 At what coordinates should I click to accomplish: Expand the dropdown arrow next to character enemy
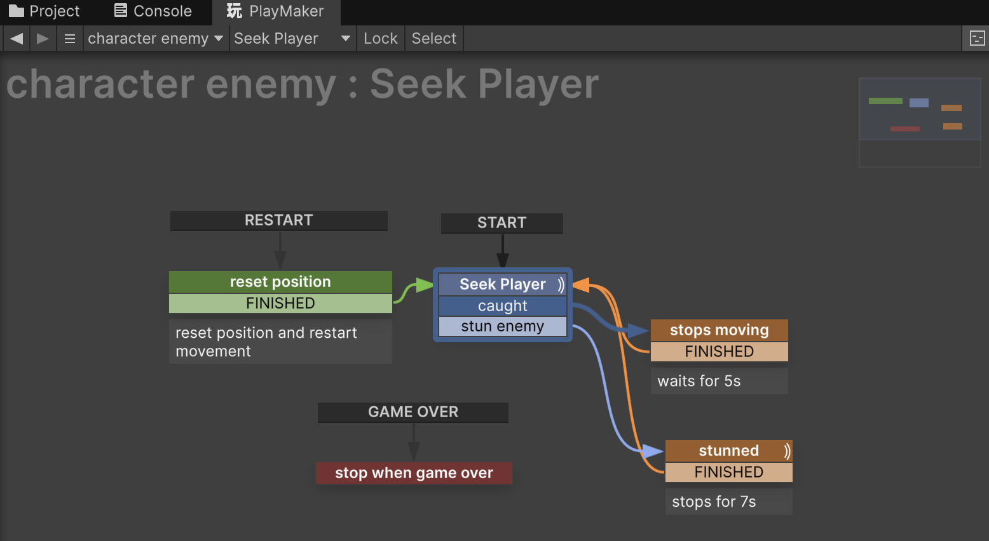click(x=219, y=38)
